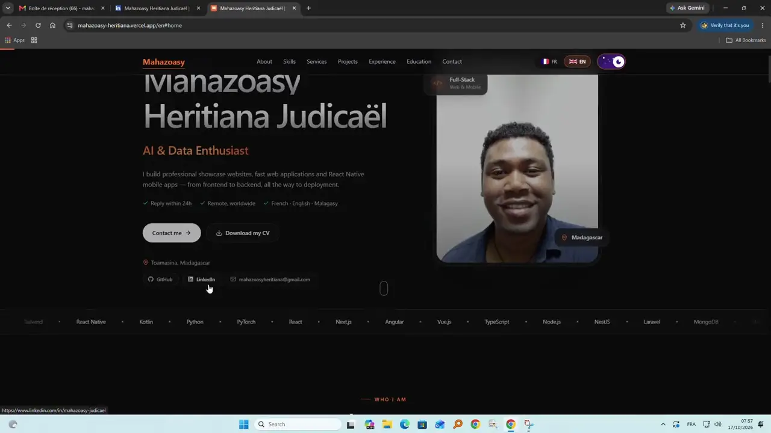
Task: Click the address bar URL
Action: (x=130, y=25)
